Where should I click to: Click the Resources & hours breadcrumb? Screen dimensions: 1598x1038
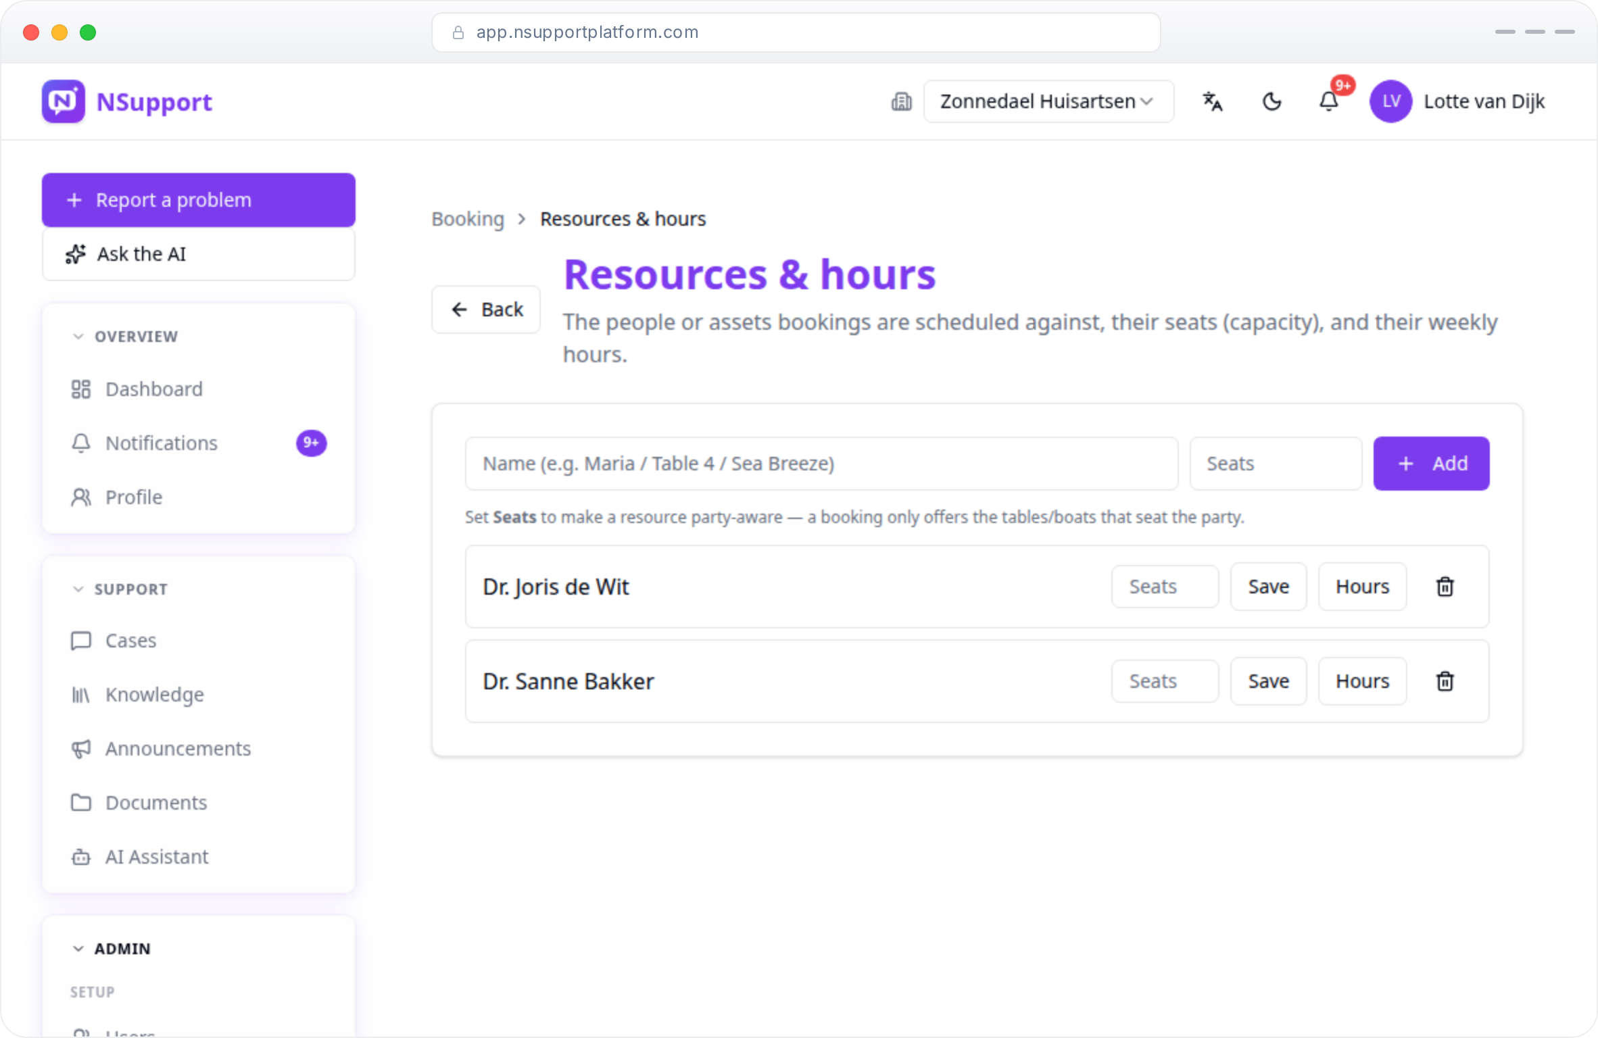click(623, 219)
